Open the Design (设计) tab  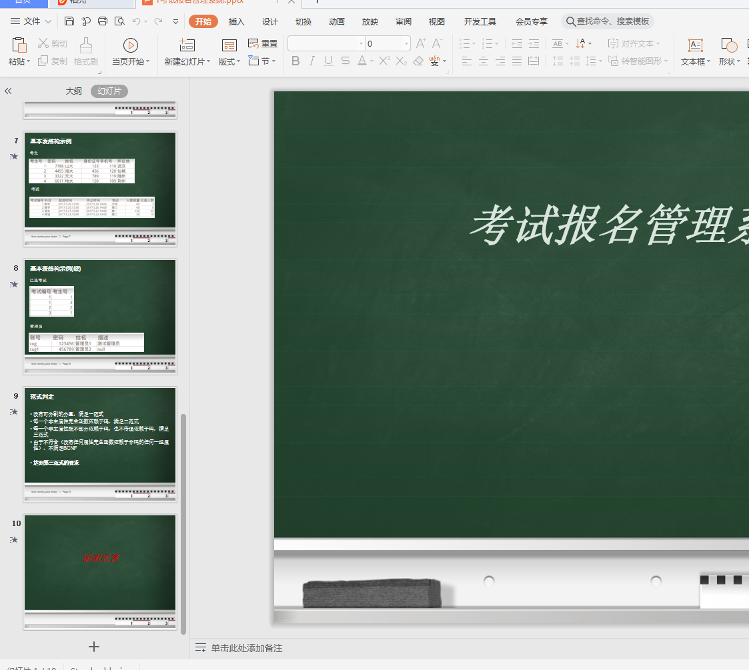[270, 21]
